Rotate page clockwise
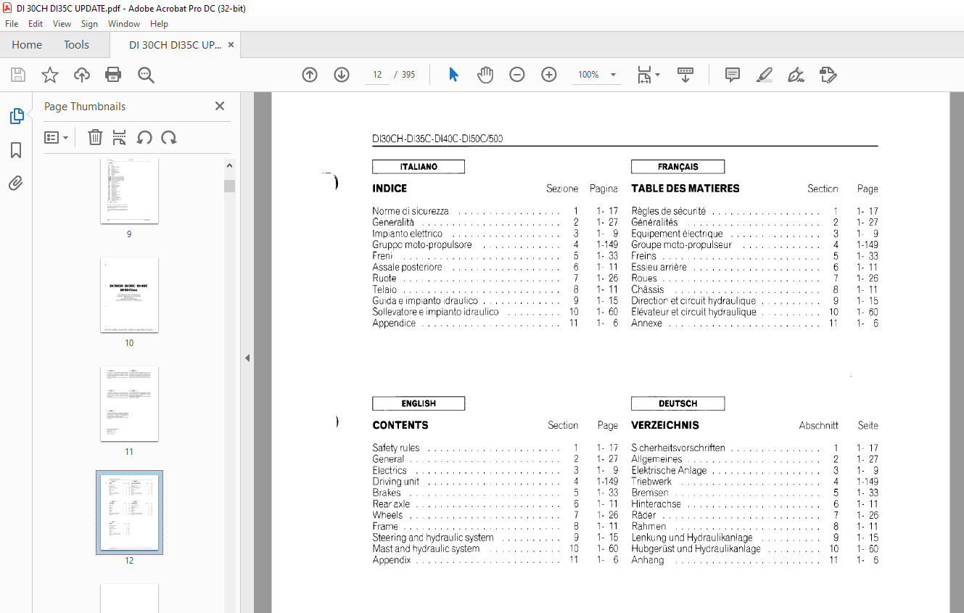Viewport: 964px width, 613px height. pyautogui.click(x=169, y=138)
